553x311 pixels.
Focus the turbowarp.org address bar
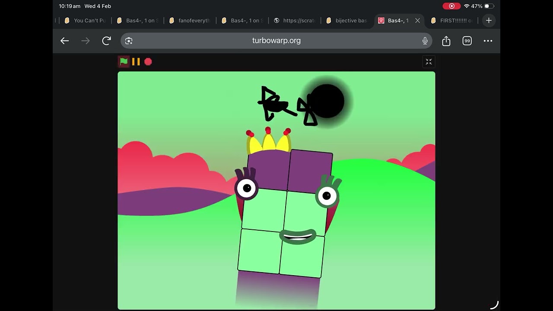click(276, 41)
